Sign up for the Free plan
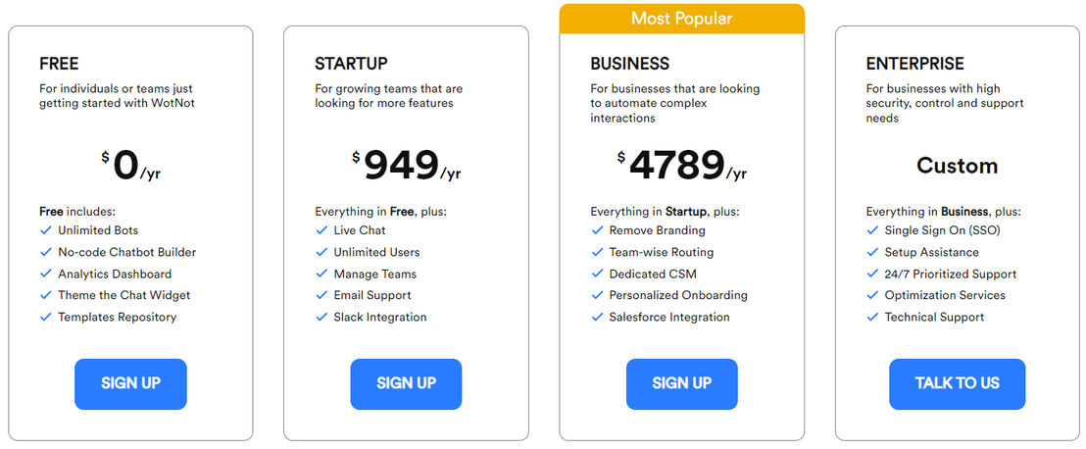The image size is (1086, 449). 131,384
